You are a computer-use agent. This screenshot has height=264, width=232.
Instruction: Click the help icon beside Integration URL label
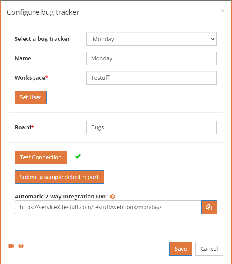tap(112, 197)
